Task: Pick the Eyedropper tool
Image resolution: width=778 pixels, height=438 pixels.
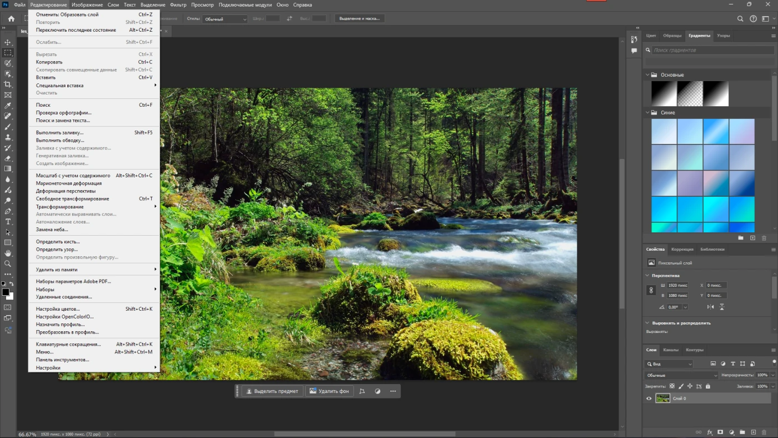Action: pyautogui.click(x=8, y=106)
